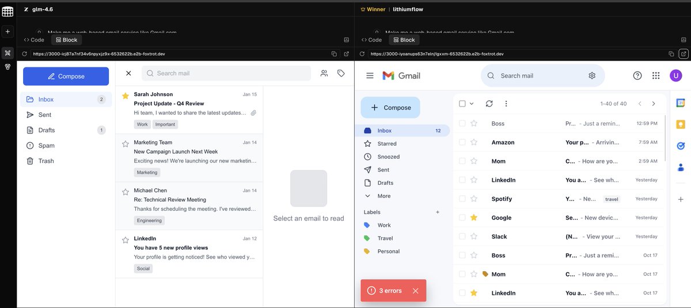The height and width of the screenshot is (308, 691).
Task: Open Contacts side panel icon
Action: coord(681,167)
